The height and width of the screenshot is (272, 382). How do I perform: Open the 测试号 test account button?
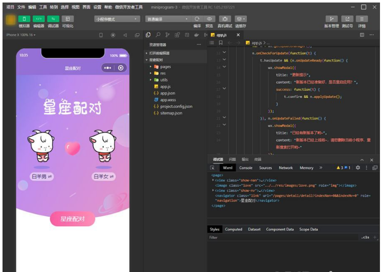(x=347, y=19)
